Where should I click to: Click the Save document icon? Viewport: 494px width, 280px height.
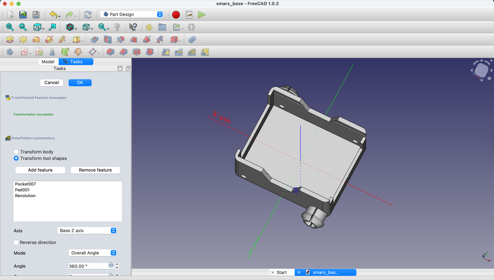click(36, 15)
